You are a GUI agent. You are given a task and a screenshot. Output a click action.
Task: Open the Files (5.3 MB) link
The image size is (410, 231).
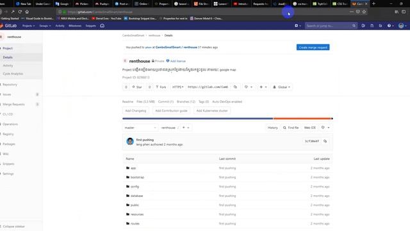click(x=145, y=101)
